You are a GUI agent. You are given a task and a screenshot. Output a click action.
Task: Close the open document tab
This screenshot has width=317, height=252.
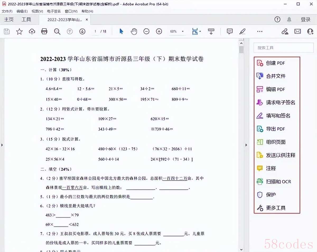(x=87, y=20)
